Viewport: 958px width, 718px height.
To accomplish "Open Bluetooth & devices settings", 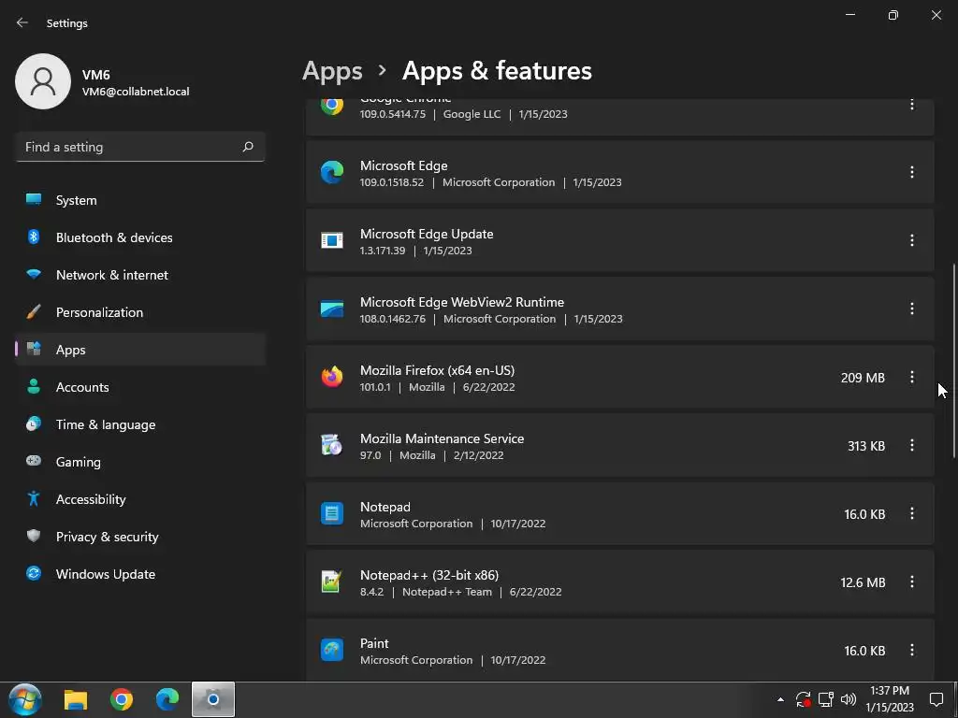I will [140, 237].
